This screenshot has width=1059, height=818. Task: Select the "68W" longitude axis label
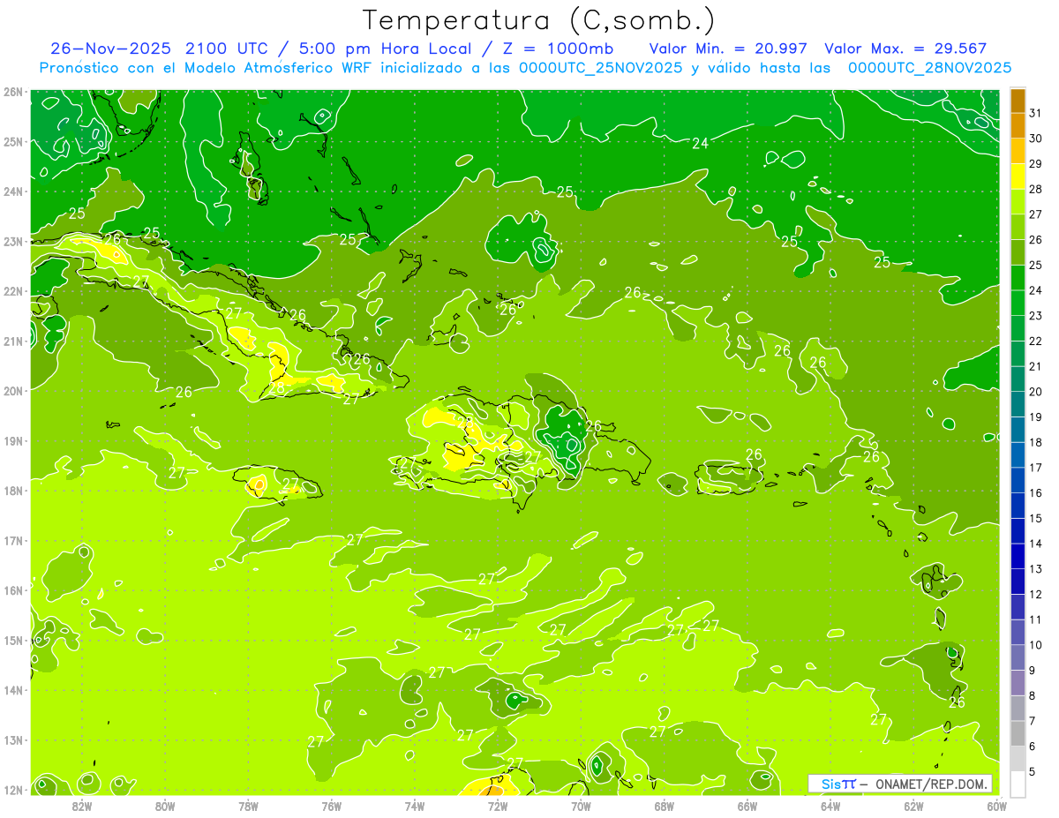(x=665, y=806)
